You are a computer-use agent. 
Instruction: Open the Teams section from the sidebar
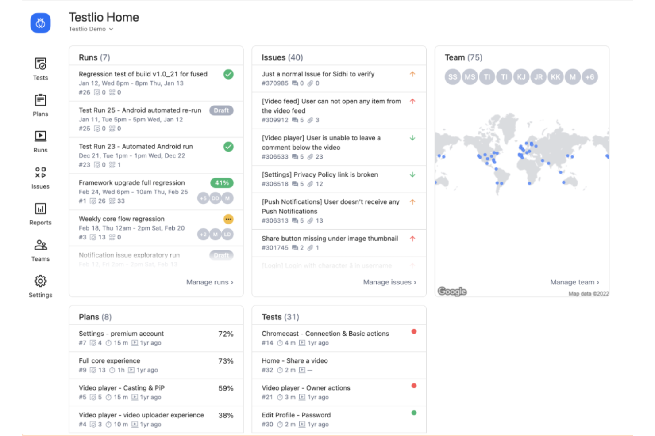(x=40, y=249)
